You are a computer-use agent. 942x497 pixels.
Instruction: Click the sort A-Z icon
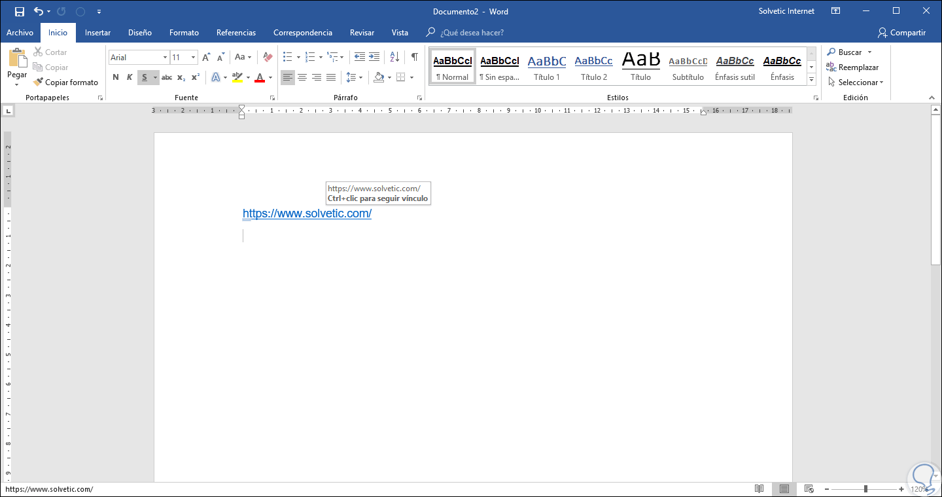(x=394, y=57)
